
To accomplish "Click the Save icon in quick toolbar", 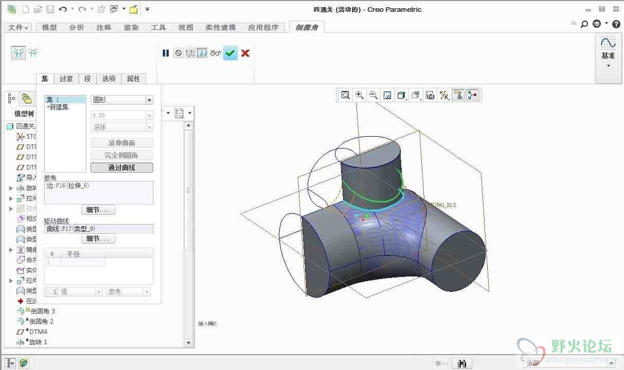I will [50, 9].
